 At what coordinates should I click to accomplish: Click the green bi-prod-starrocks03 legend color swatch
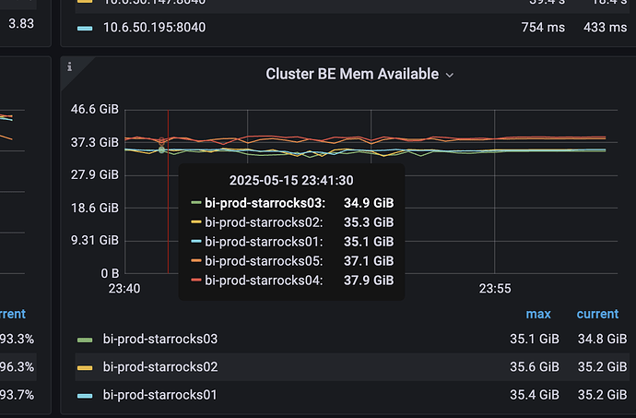85,340
